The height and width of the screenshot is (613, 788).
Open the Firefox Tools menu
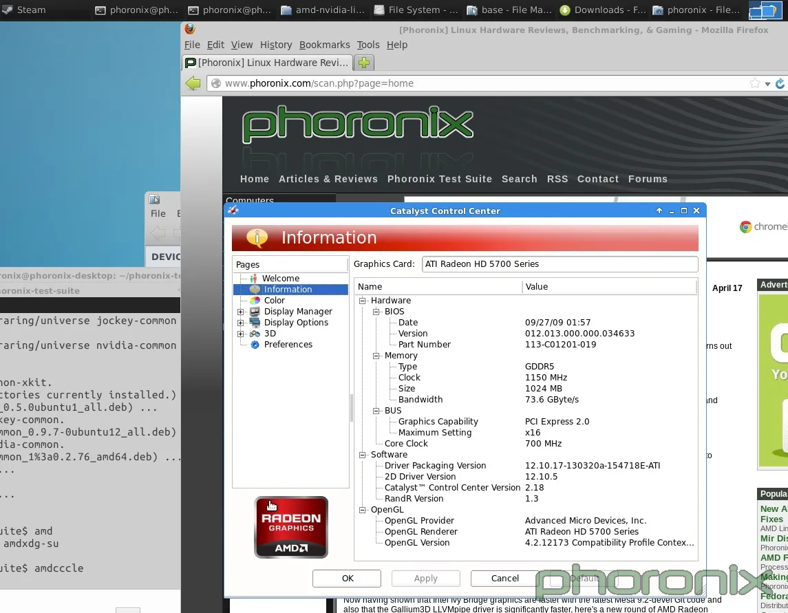pyautogui.click(x=368, y=45)
